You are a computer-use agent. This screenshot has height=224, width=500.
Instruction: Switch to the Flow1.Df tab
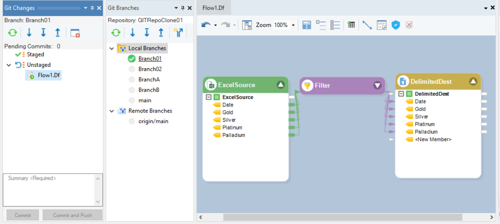click(214, 8)
